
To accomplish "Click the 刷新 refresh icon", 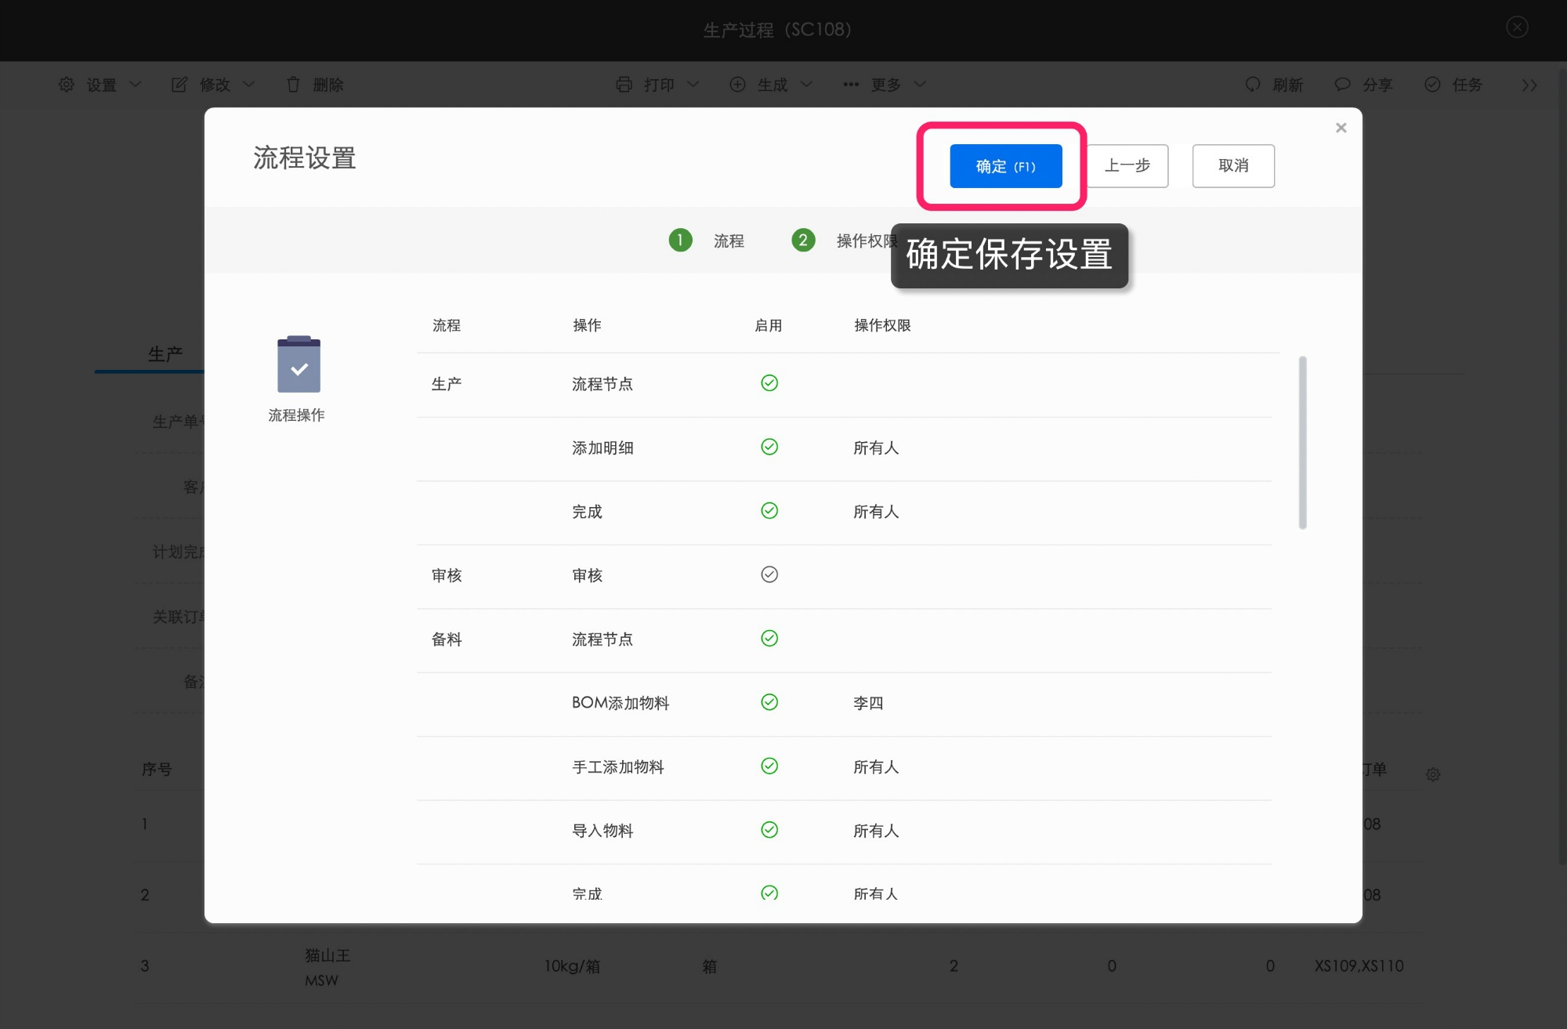I will tap(1253, 85).
